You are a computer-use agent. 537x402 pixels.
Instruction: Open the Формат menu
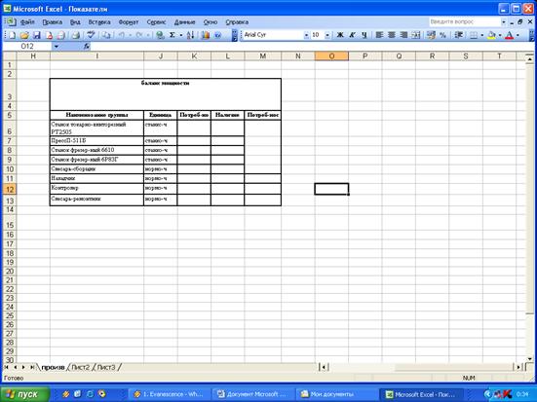pyautogui.click(x=128, y=21)
